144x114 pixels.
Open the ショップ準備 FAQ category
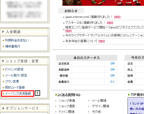[67, 101]
